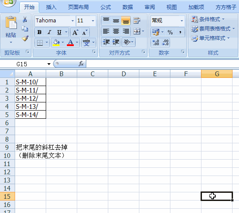Click the phonetic guide wén icon

click(86, 43)
